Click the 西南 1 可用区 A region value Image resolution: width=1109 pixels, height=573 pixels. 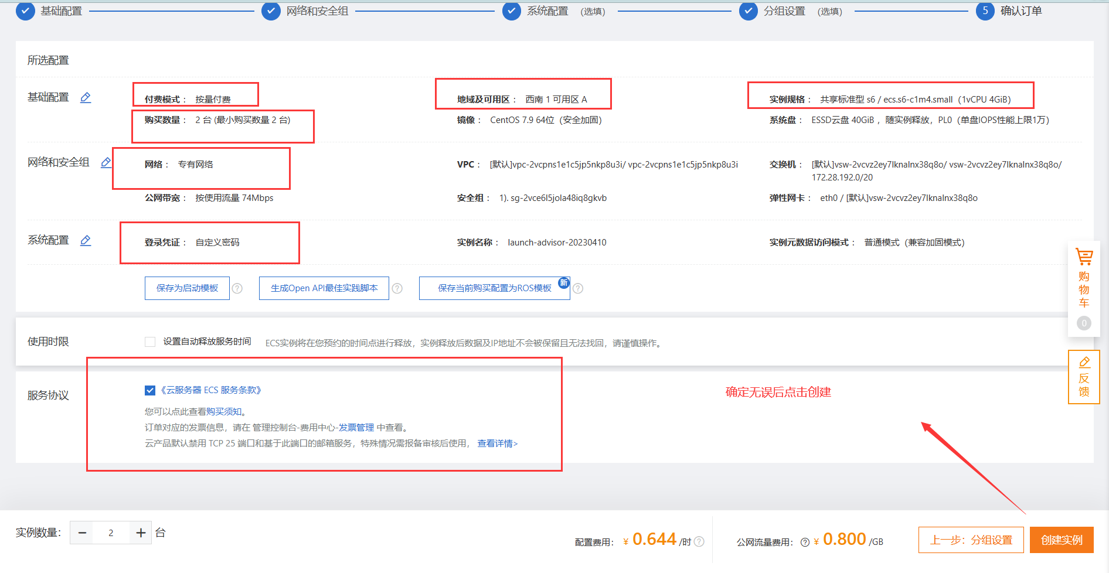click(x=556, y=100)
